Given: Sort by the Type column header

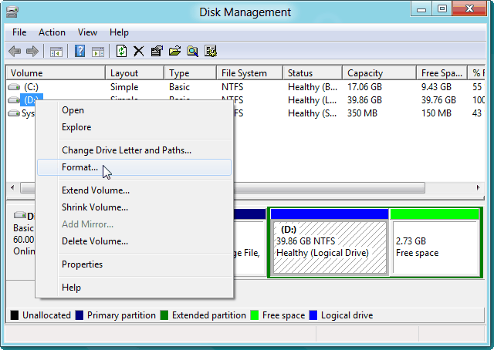Looking at the screenshot, I should click(x=191, y=73).
